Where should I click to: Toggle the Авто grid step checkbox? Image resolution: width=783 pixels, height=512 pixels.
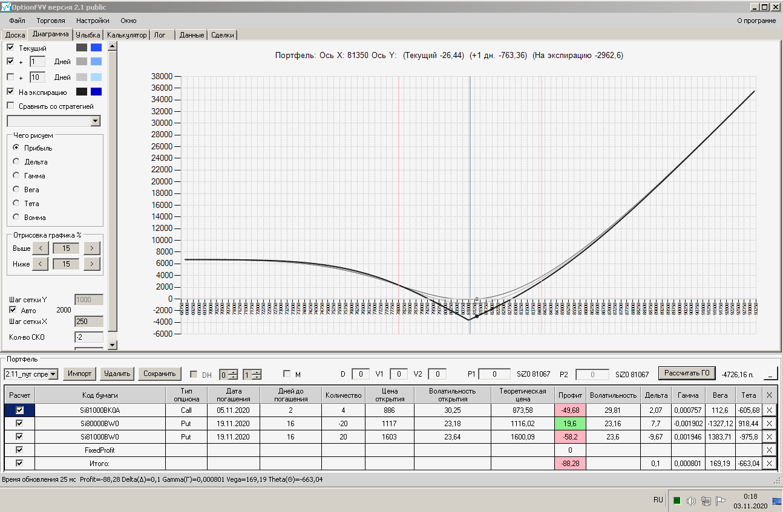(x=13, y=309)
